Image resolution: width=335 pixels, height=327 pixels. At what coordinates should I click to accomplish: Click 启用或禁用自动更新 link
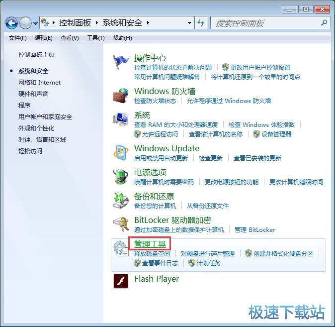click(x=161, y=158)
